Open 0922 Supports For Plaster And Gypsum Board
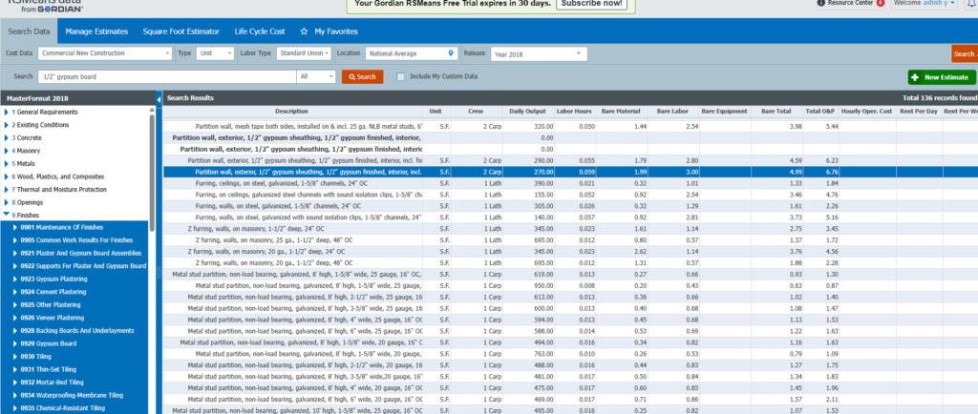Viewport: 978px width, 414px height. pyautogui.click(x=84, y=266)
